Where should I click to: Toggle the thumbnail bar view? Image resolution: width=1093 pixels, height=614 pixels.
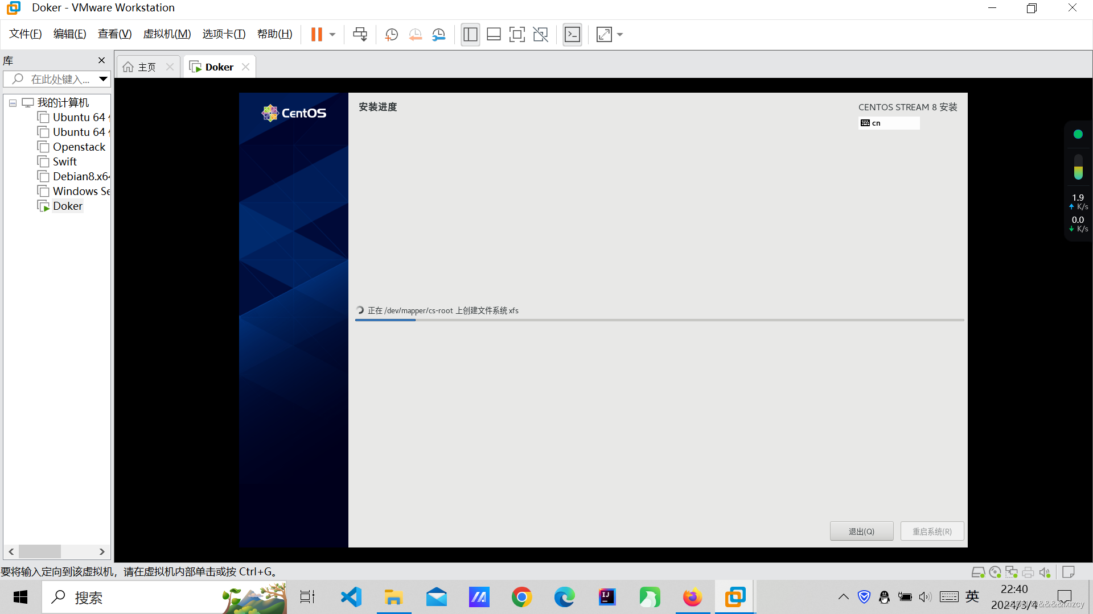(494, 35)
